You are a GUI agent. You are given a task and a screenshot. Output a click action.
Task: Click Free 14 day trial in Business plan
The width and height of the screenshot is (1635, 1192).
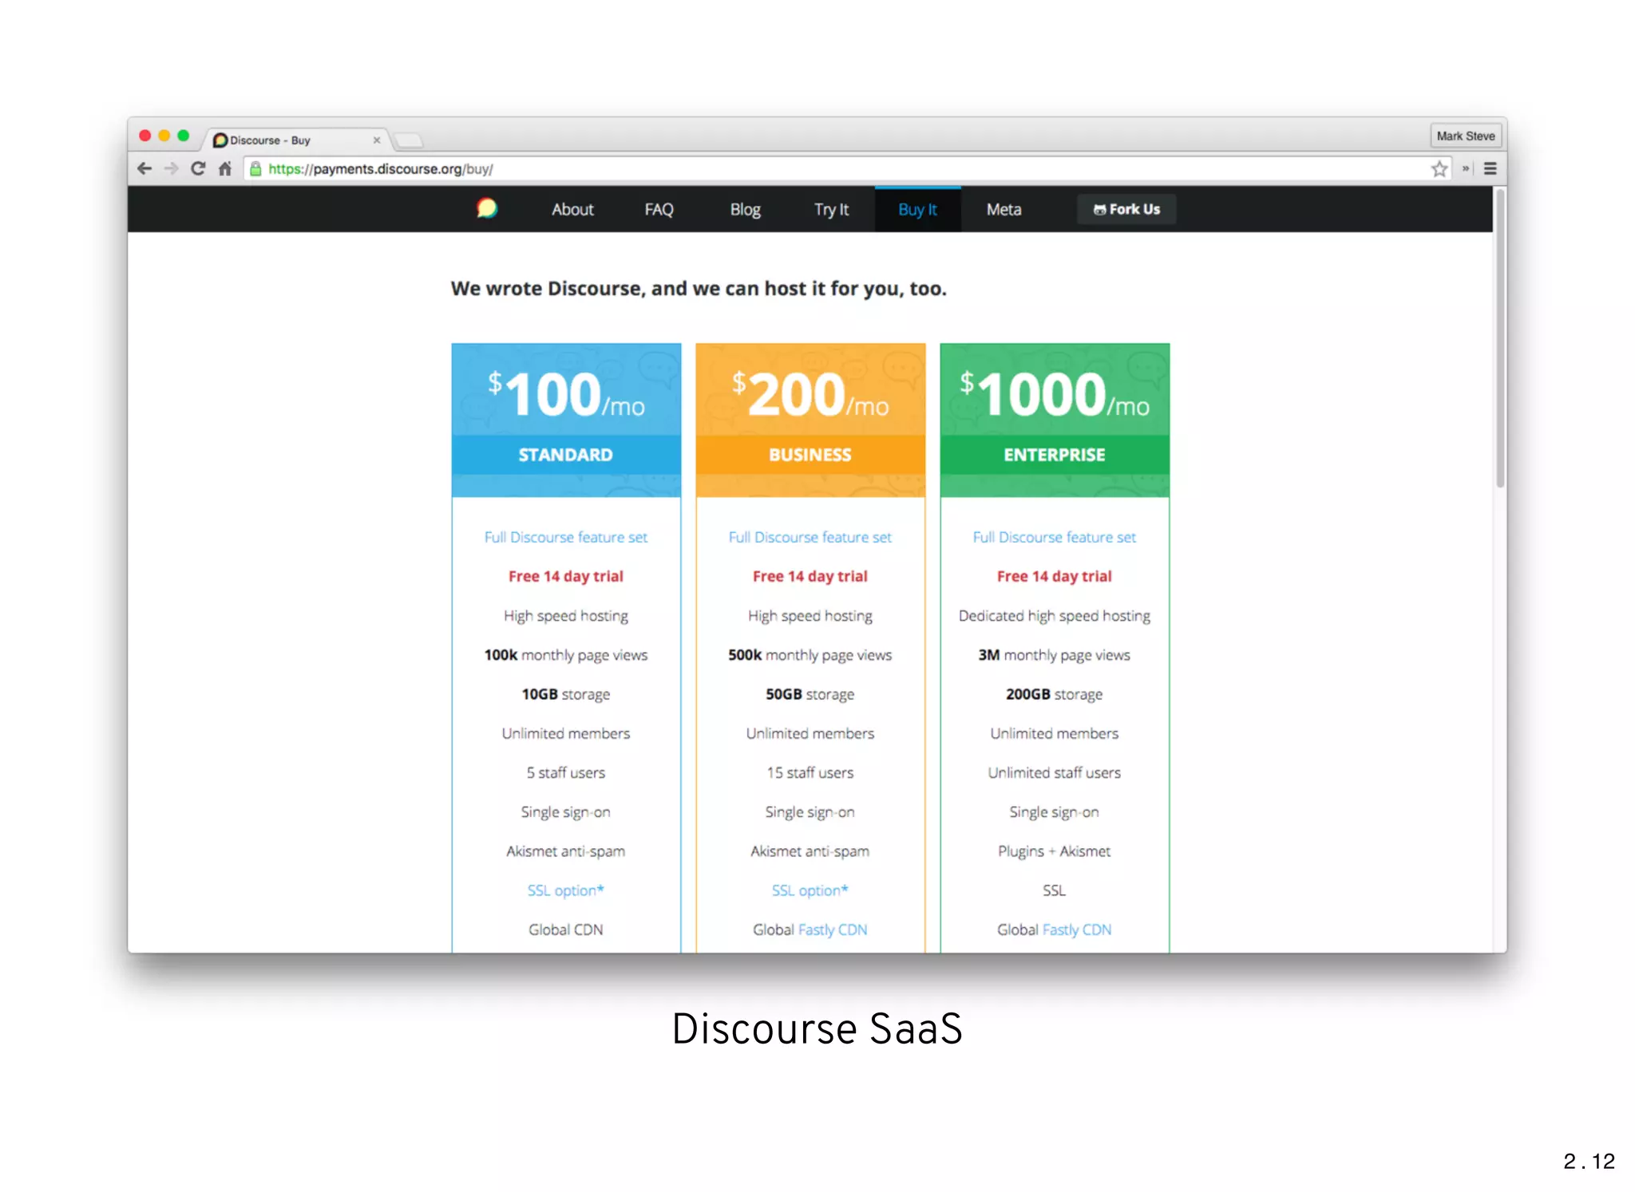[810, 576]
